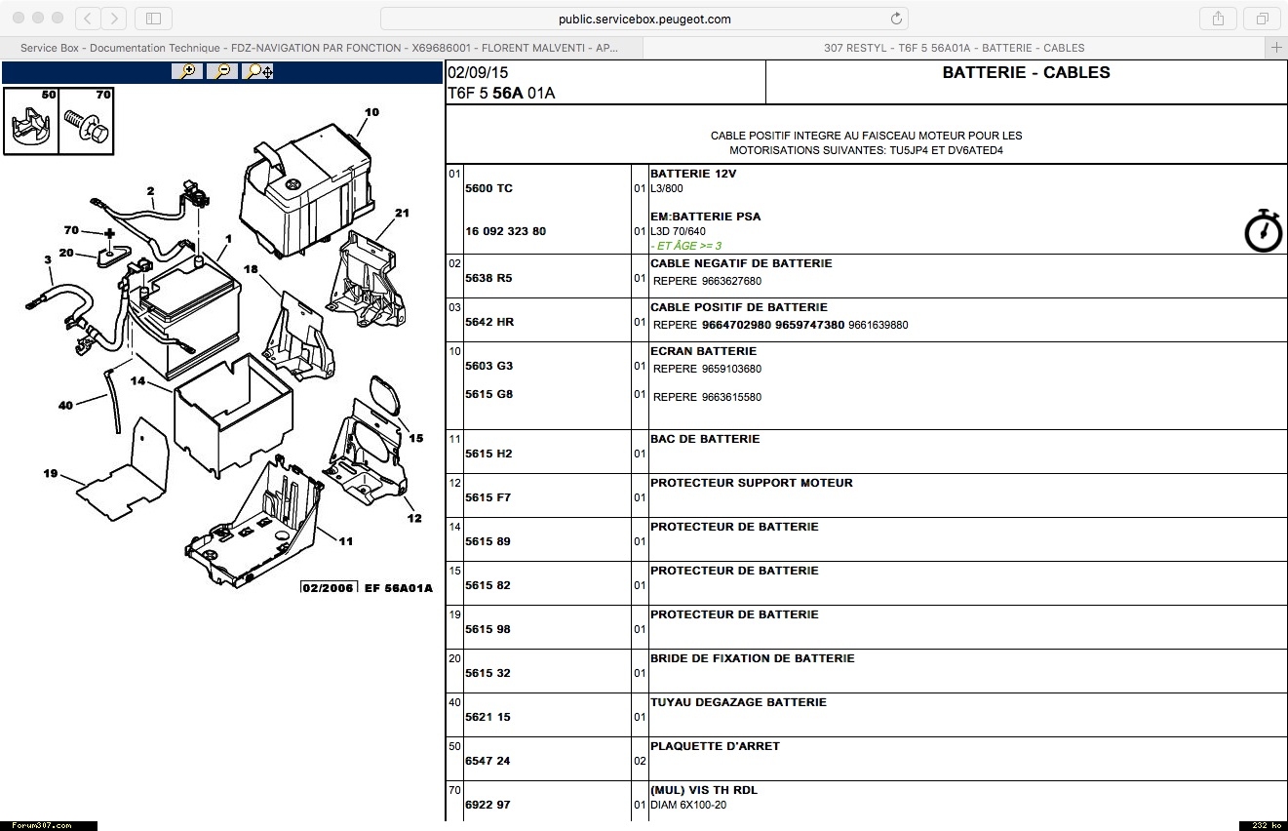Open the Safari share menu
1288x831 pixels.
point(1219,18)
